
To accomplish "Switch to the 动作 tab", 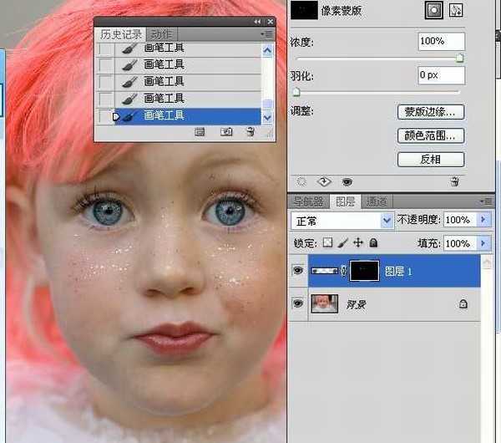I will point(161,34).
